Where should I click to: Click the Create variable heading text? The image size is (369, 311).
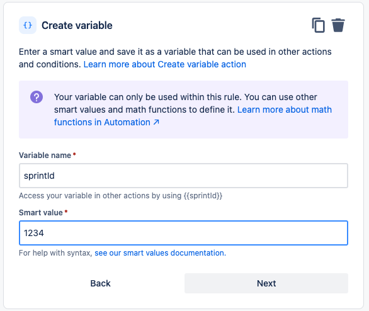click(77, 25)
